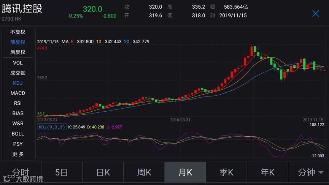The height and width of the screenshot is (185, 329).
Task: Click the D: 40.238 value
Action: [x=96, y=127]
